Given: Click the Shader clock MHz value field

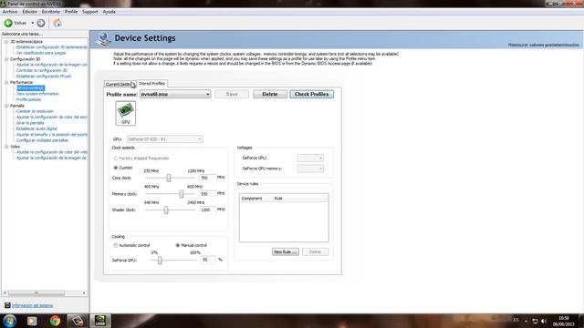Looking at the screenshot, I should pos(207,210).
